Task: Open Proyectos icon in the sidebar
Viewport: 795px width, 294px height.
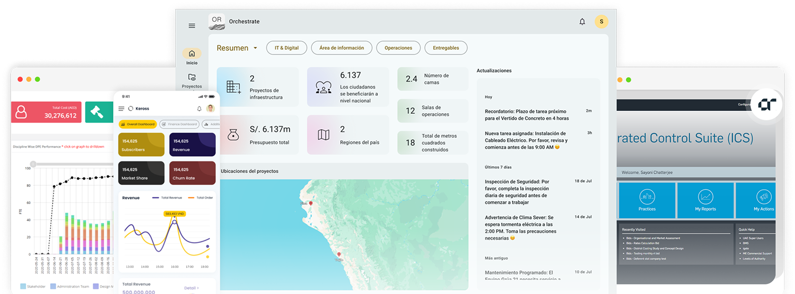Action: 192,77
